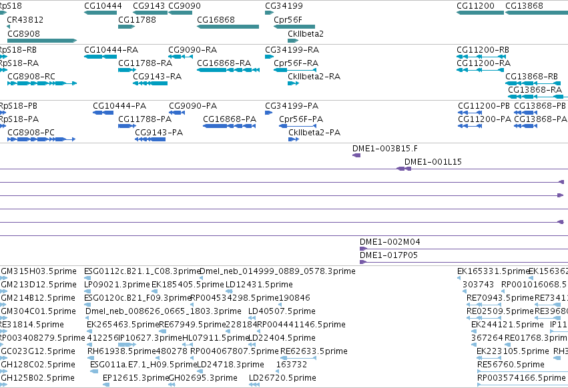Select the DME1-001L15 clone marker
This screenshot has width=568, height=388.
[404, 169]
